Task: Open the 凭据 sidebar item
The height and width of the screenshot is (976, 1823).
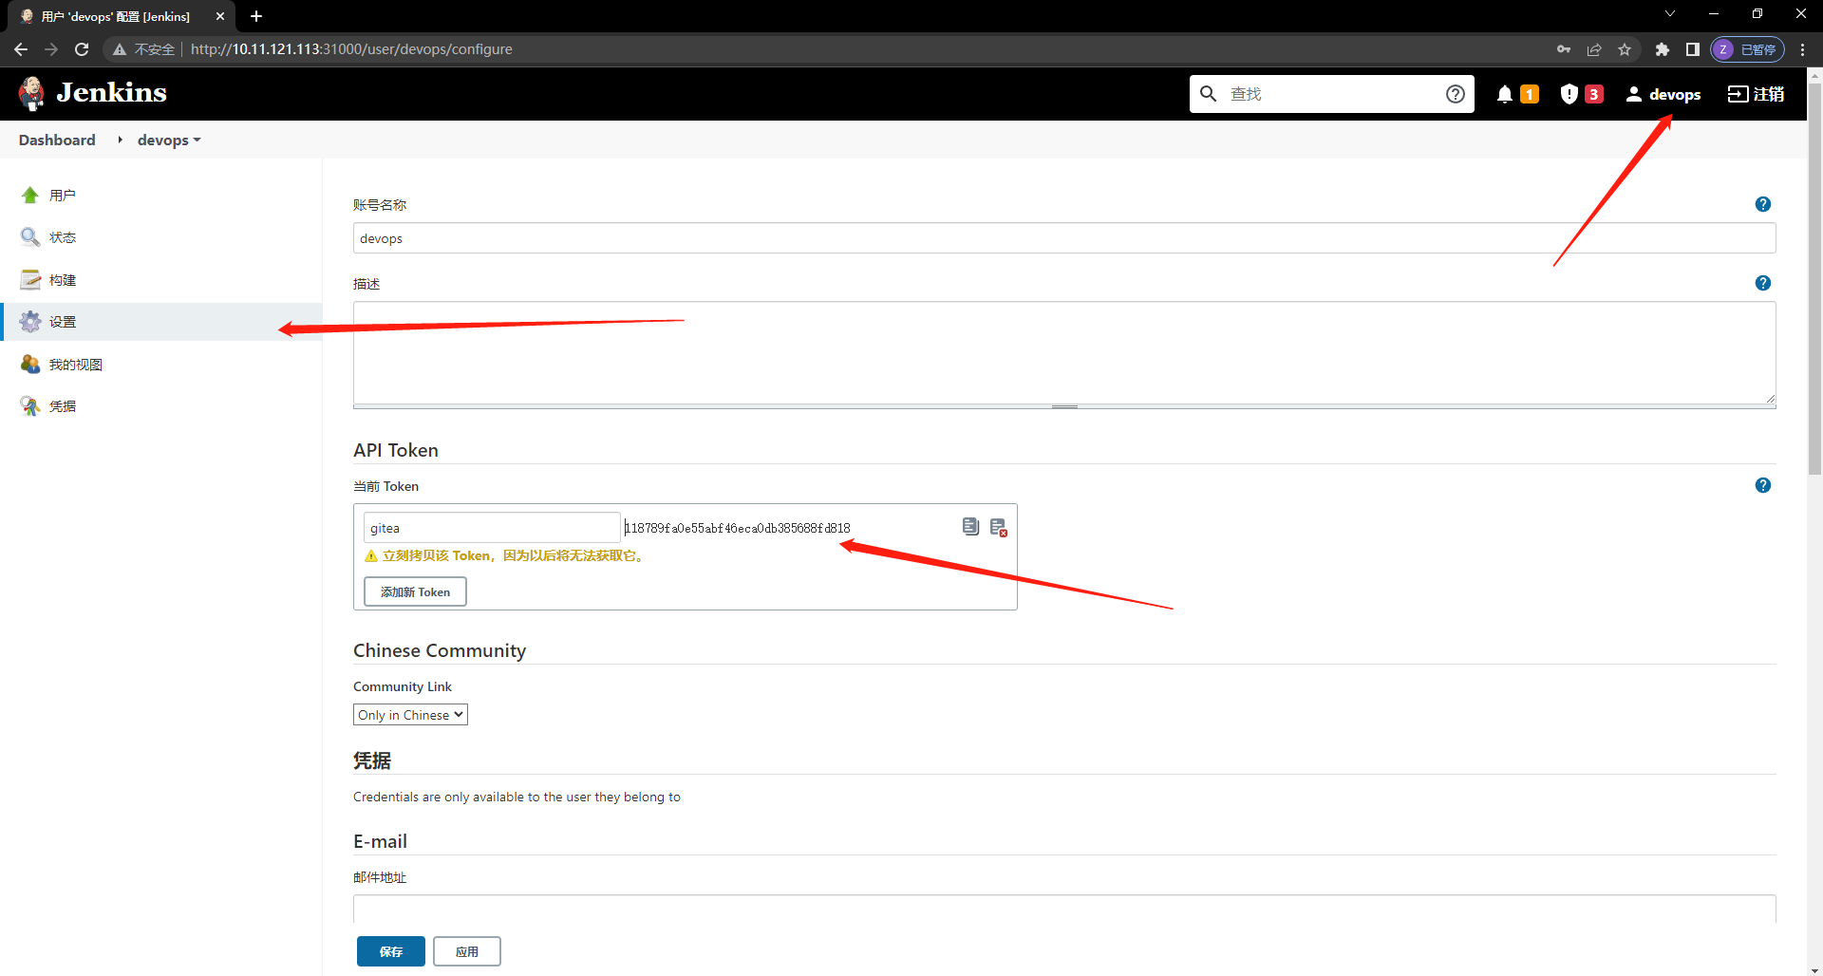Action: 63,406
